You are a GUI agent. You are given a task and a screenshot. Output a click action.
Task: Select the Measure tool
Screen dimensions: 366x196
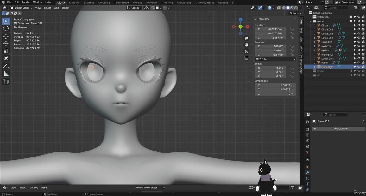[6, 74]
